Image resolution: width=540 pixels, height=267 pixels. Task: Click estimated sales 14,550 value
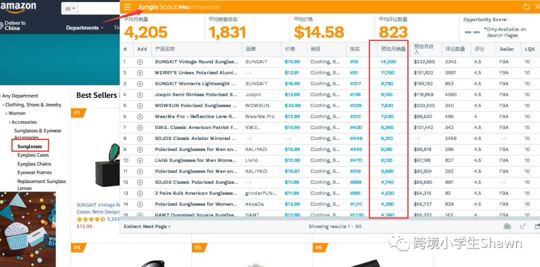[x=388, y=62]
